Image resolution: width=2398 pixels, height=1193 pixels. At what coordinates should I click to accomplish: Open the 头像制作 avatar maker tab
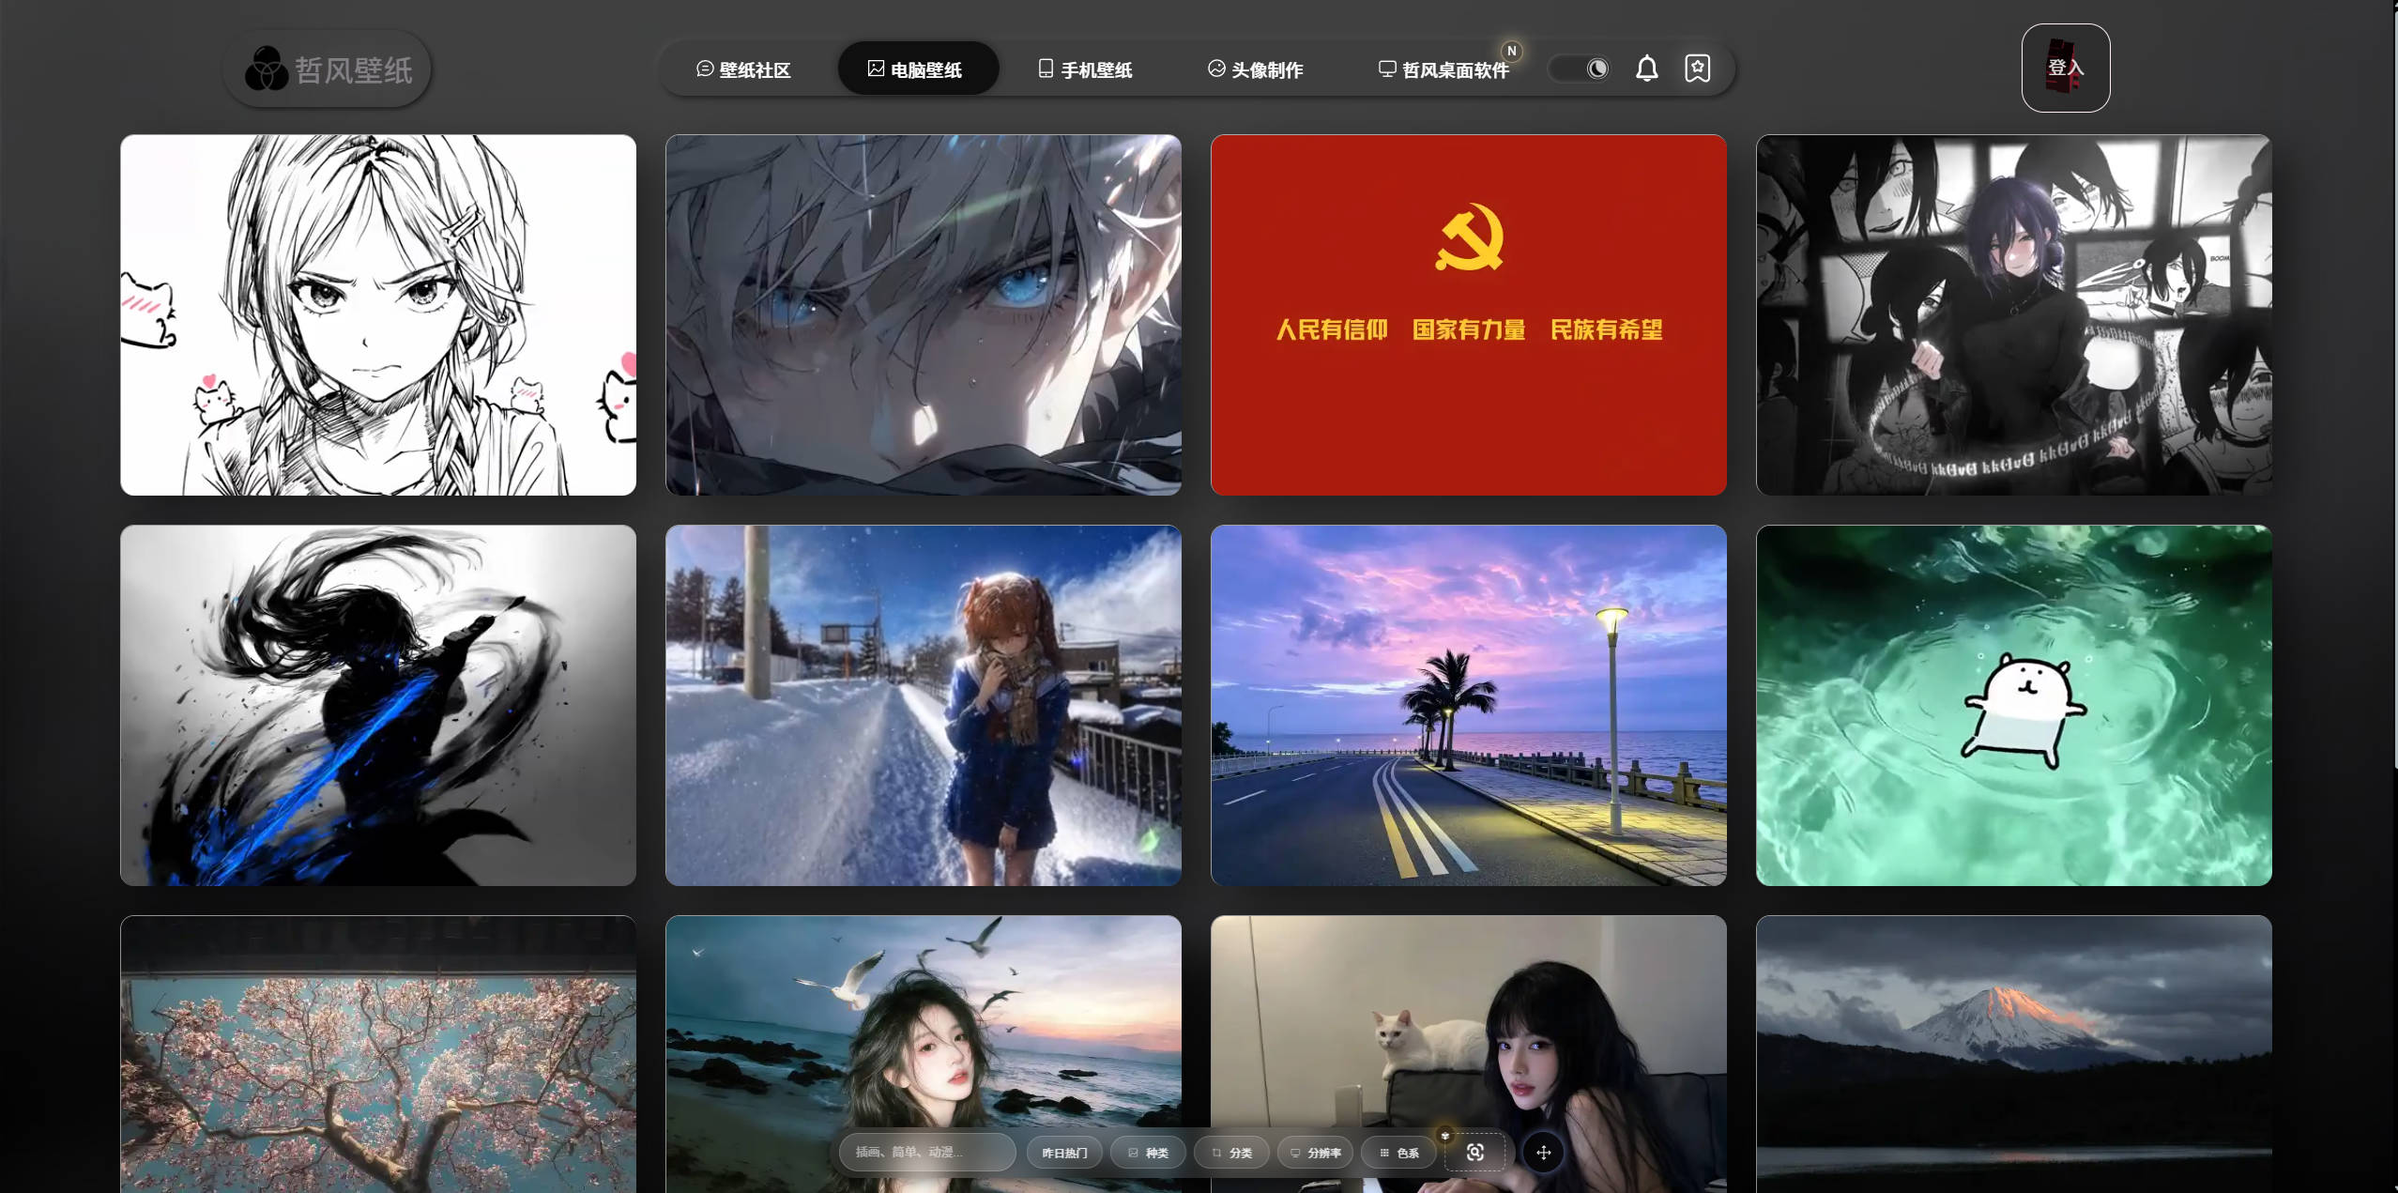(x=1255, y=69)
